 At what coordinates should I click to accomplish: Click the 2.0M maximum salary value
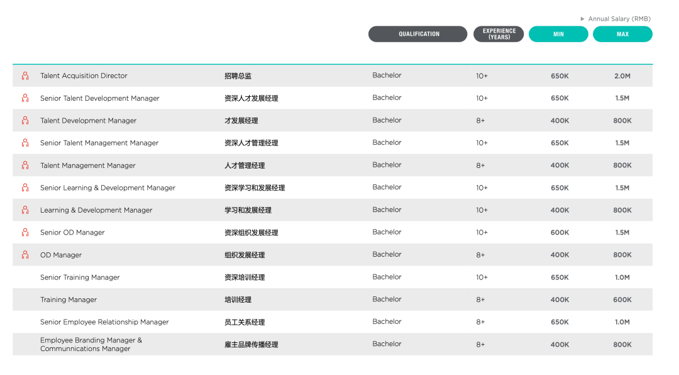(622, 76)
